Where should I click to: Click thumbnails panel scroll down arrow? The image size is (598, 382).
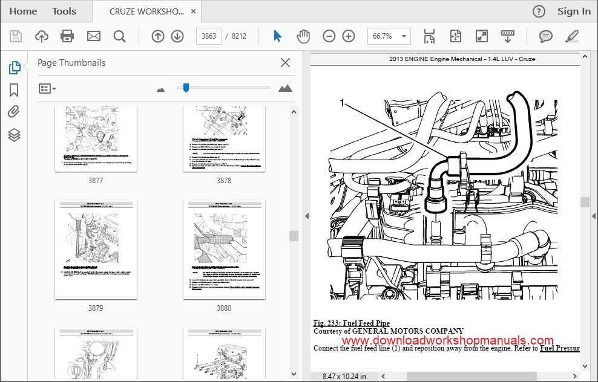pyautogui.click(x=294, y=374)
